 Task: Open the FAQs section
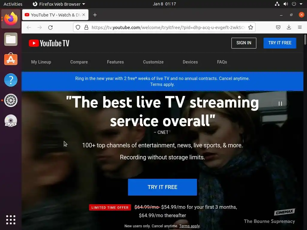tap(222, 62)
